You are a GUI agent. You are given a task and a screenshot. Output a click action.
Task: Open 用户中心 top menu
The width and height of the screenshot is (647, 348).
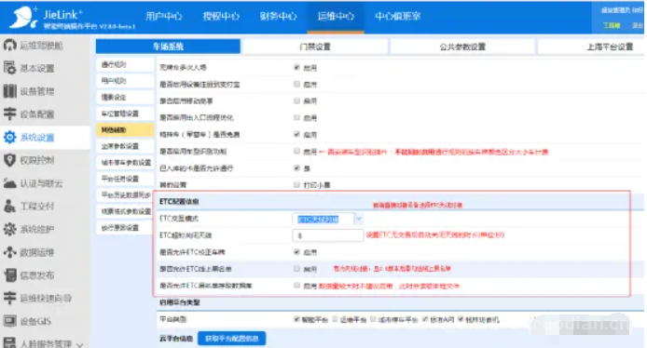164,16
